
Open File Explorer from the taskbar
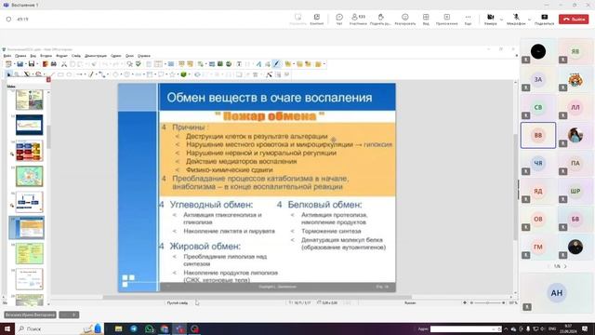pos(118,328)
